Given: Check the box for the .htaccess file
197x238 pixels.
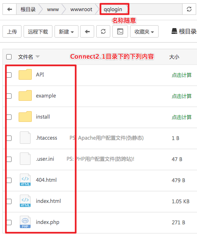Looking at the screenshot, I should tap(9, 138).
